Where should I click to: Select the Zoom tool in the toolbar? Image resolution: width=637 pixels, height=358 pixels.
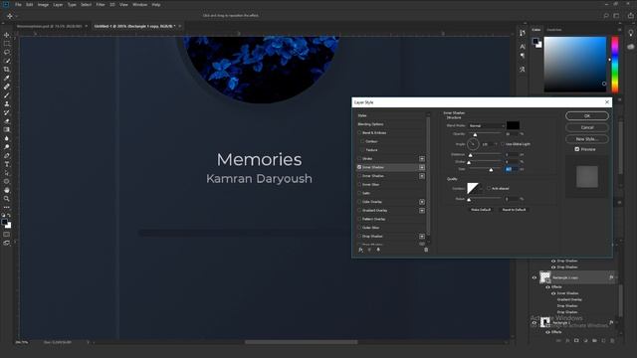[7, 199]
